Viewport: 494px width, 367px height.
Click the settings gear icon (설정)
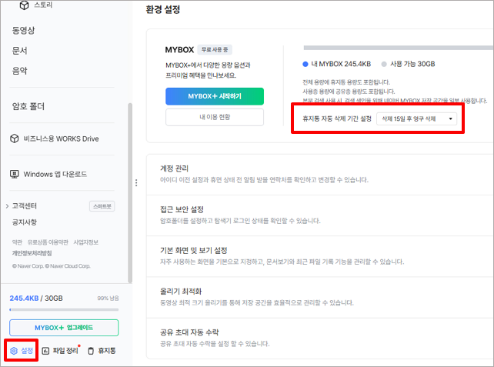13,351
